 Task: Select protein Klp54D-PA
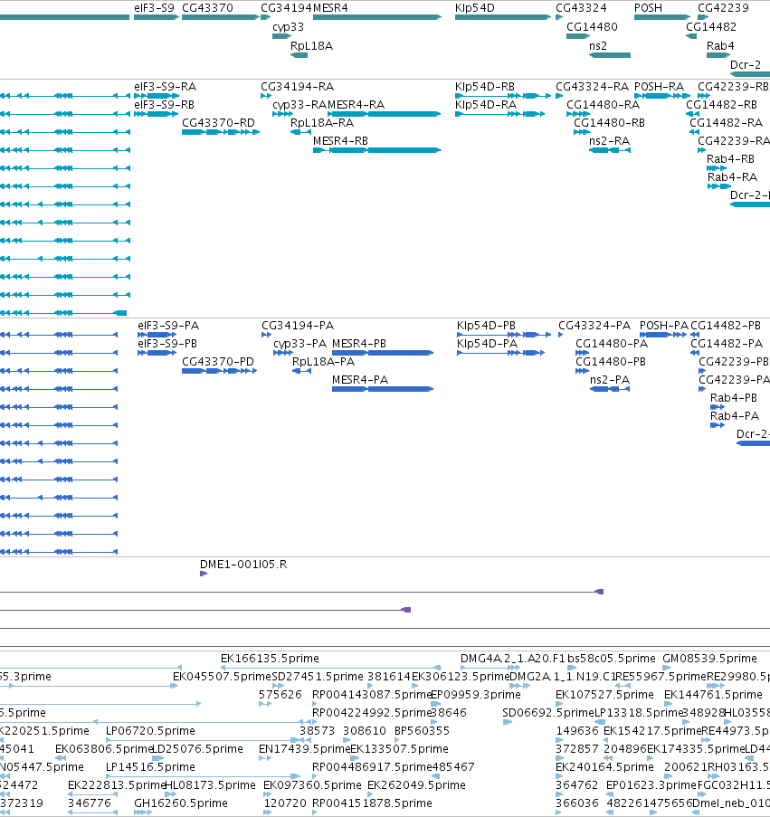coord(500,353)
